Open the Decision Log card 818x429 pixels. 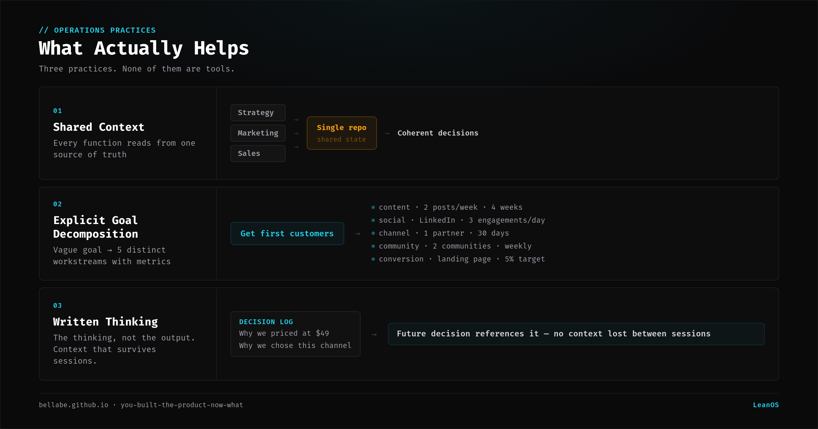click(295, 334)
